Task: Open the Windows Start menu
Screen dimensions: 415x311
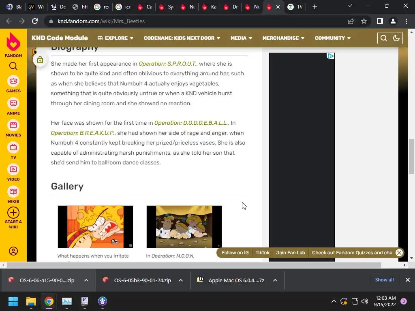Action: pyautogui.click(x=13, y=301)
